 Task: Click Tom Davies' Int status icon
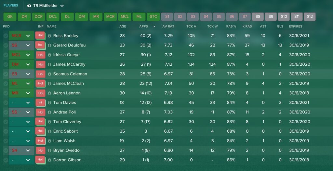point(40,103)
